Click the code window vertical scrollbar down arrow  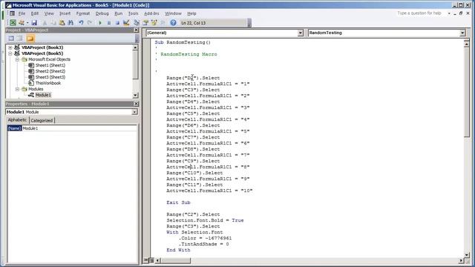pos(467,254)
